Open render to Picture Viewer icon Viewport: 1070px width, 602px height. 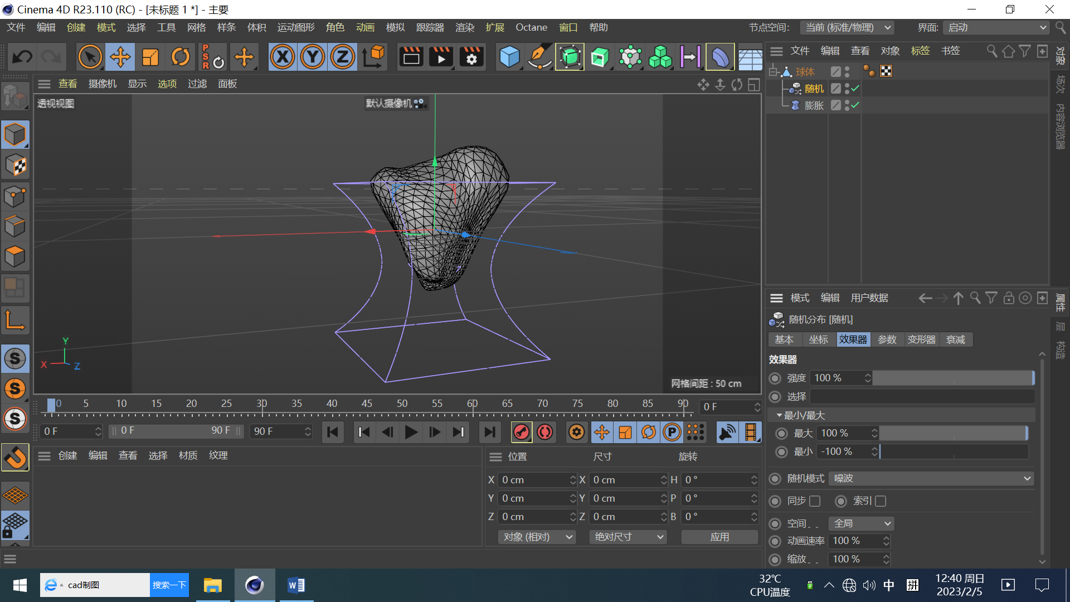[441, 57]
